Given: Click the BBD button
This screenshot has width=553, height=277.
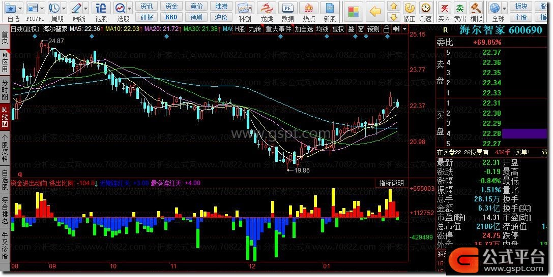Looking at the screenshot, I should click(x=171, y=17).
